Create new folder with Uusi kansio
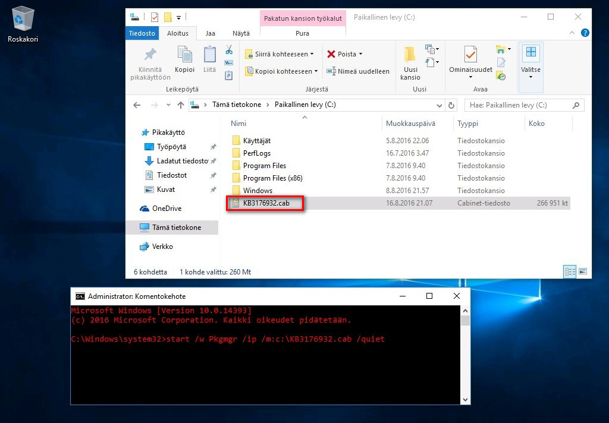The height and width of the screenshot is (423, 609). 410,63
